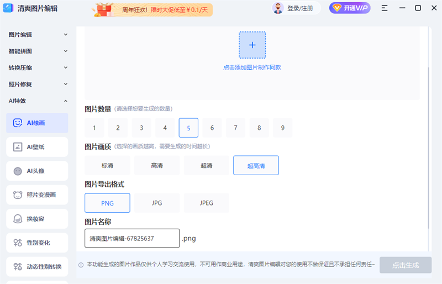This screenshot has width=442, height=284.
Task: Select JPG export format
Action: pyautogui.click(x=157, y=203)
